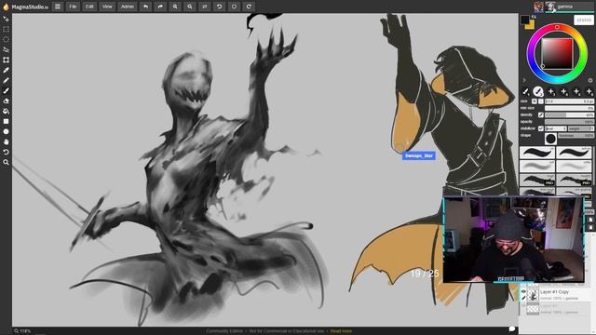The image size is (596, 335).
Task: Select the Eyedropper tool
Action: click(6, 71)
